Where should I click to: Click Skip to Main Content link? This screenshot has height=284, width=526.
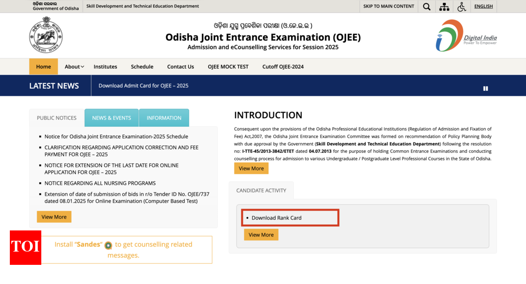[x=388, y=6]
